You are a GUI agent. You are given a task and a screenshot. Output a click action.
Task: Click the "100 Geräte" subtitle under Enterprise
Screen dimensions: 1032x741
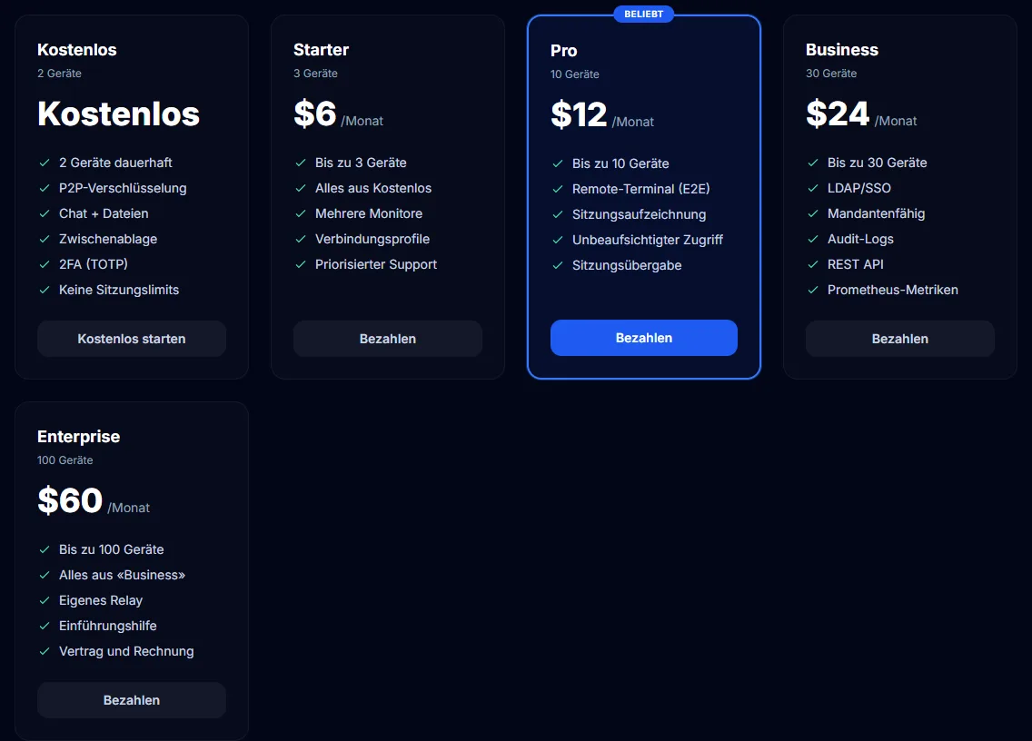pyautogui.click(x=65, y=460)
